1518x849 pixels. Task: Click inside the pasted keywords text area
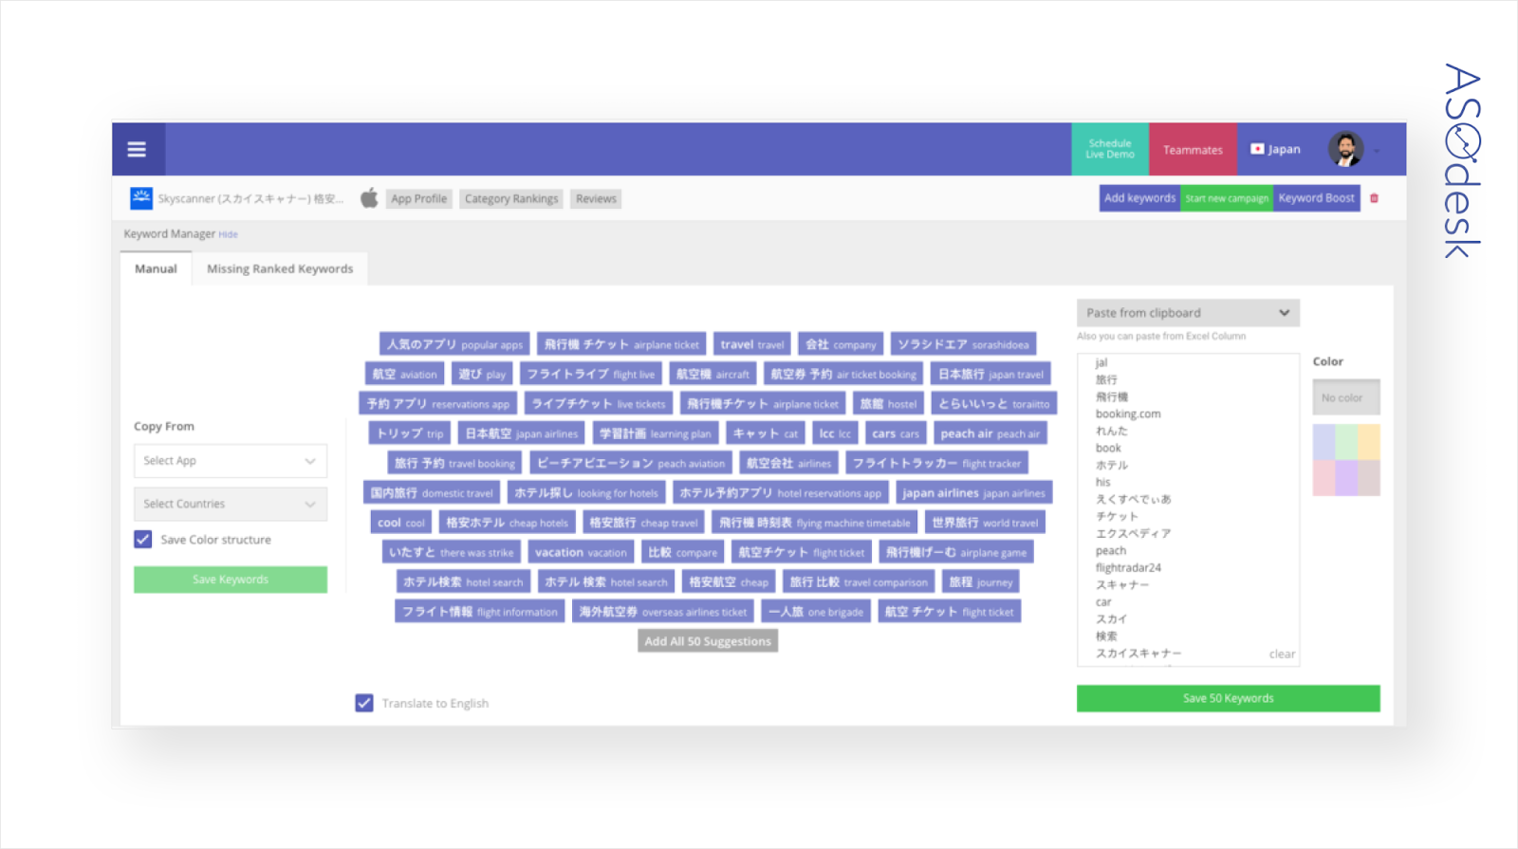[1188, 509]
